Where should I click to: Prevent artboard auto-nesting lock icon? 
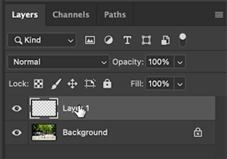click(x=90, y=84)
